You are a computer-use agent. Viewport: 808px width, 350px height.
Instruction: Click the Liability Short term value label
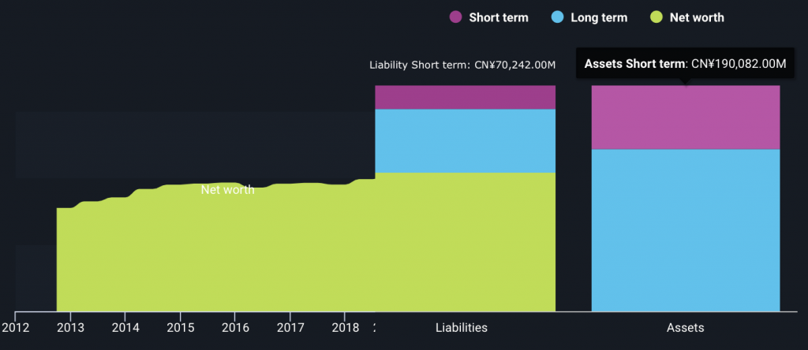[x=462, y=65]
